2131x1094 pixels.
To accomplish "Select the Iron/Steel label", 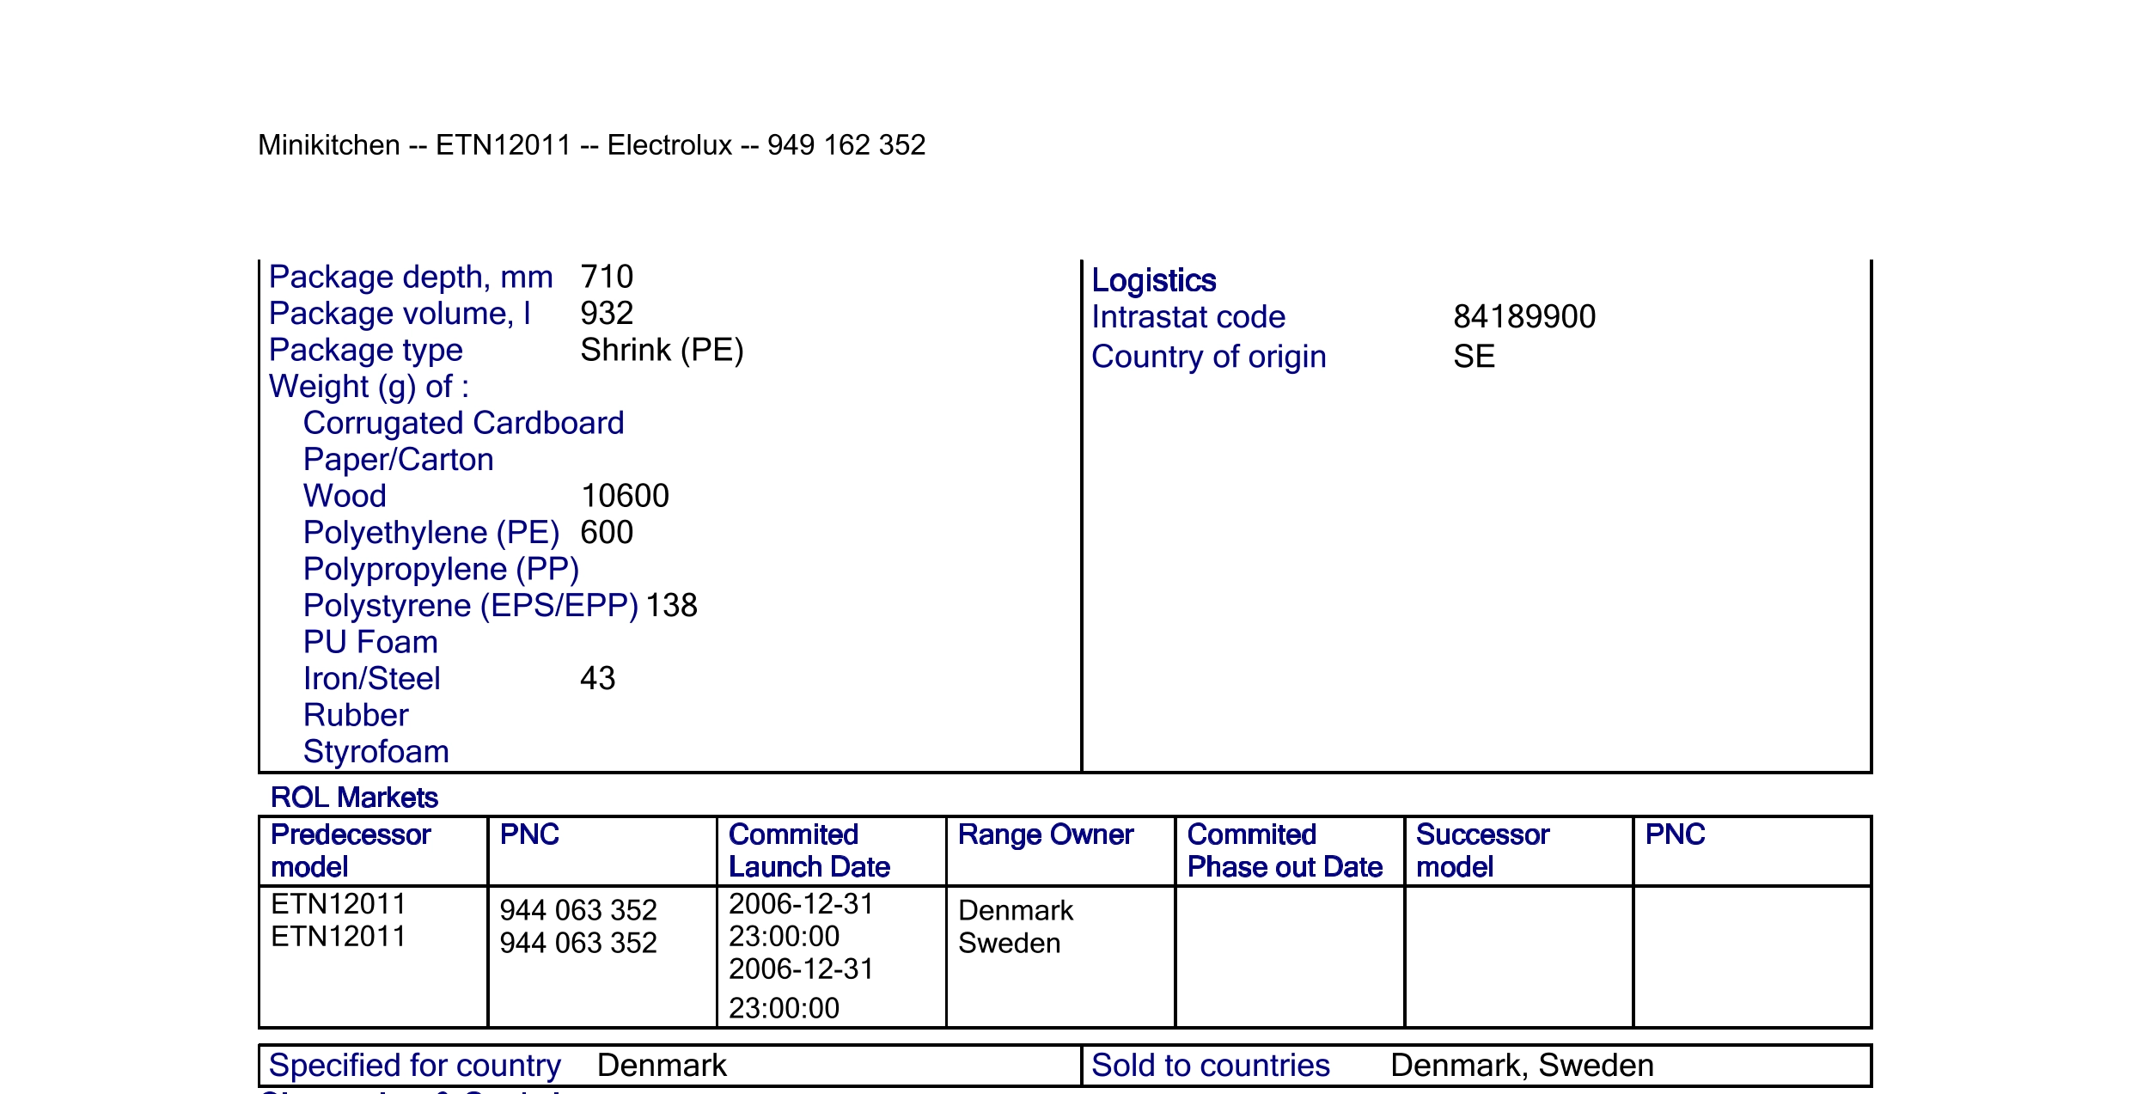I will (371, 679).
